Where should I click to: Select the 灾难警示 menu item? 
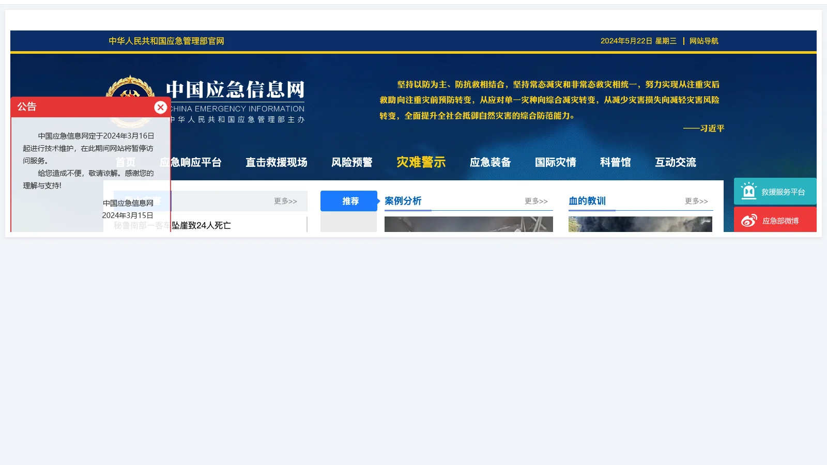(x=421, y=162)
